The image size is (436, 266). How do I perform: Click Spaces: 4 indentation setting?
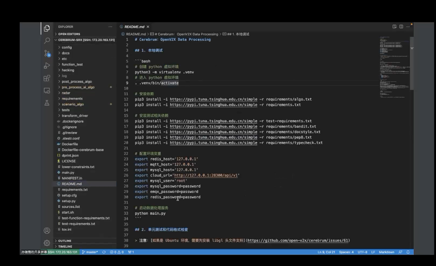click(x=346, y=252)
